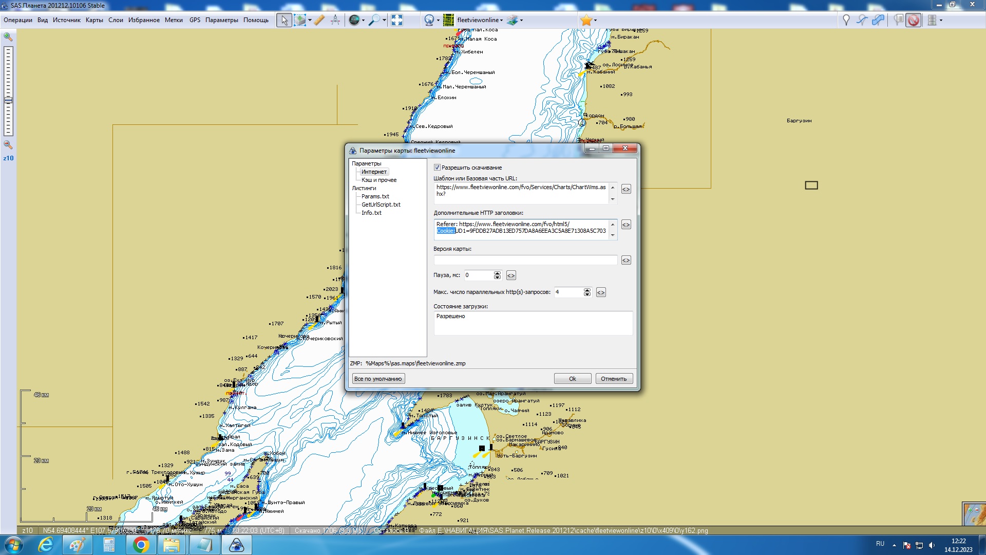Increase the Пауза, мс spinner value
The image size is (986, 555).
[x=497, y=273]
